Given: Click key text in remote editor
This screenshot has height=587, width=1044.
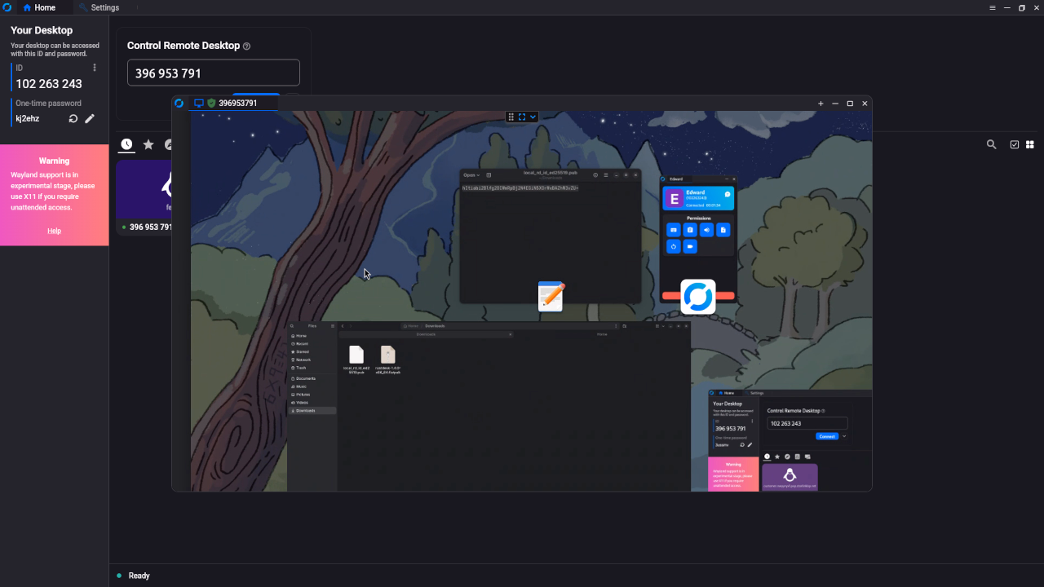Looking at the screenshot, I should (x=520, y=188).
